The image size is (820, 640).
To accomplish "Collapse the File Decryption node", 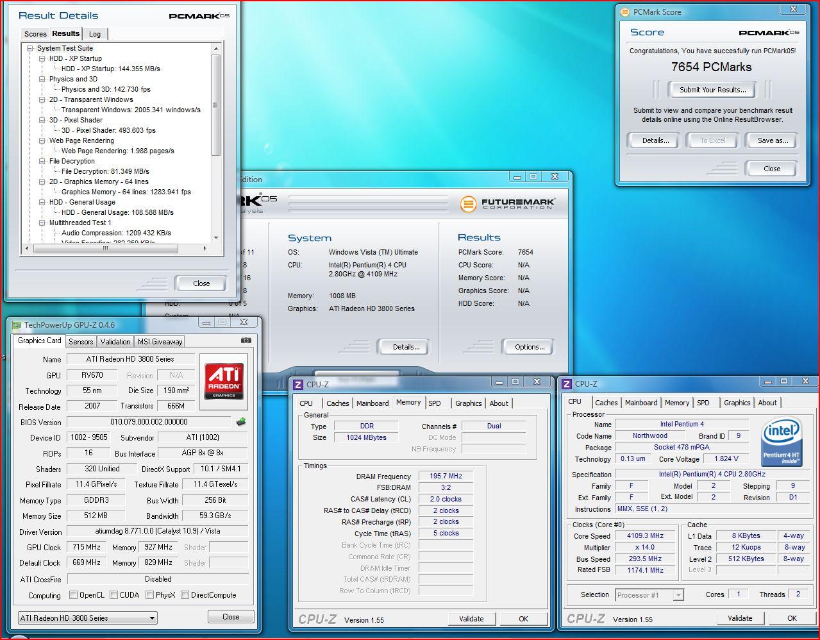I will (x=42, y=161).
